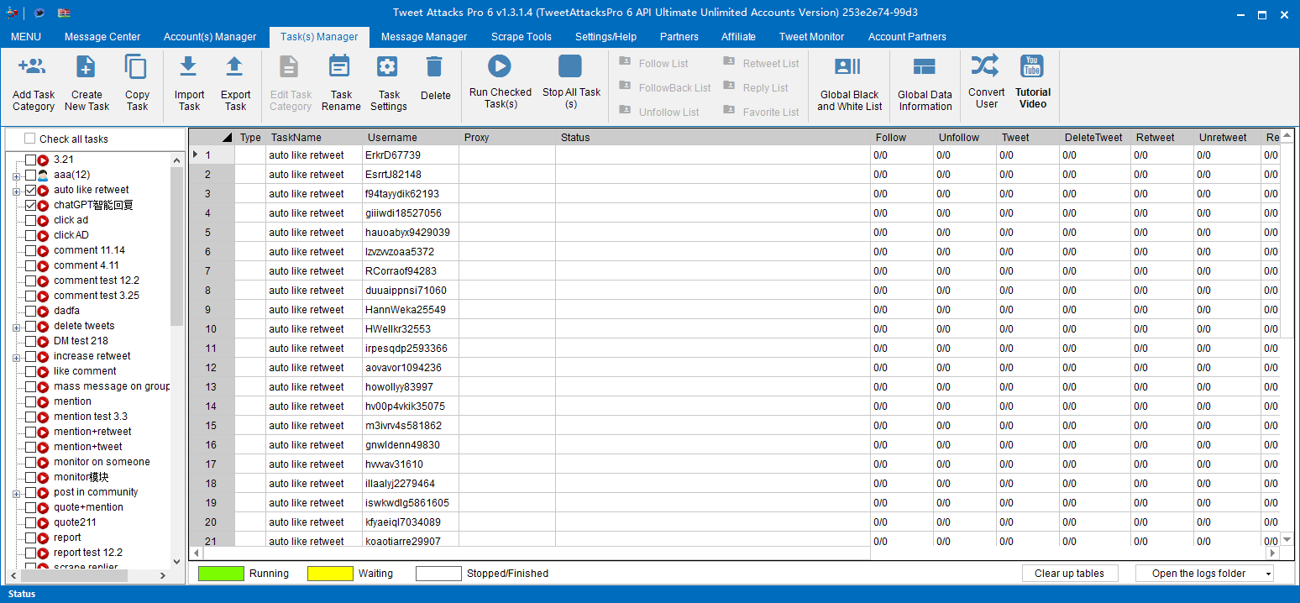Viewport: 1300px width, 603px height.
Task: Click the Import Task icon
Action: tap(189, 67)
